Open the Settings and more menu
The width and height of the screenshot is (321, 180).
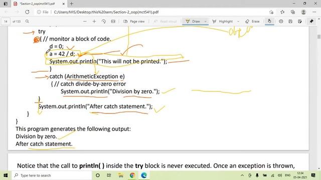point(314,12)
